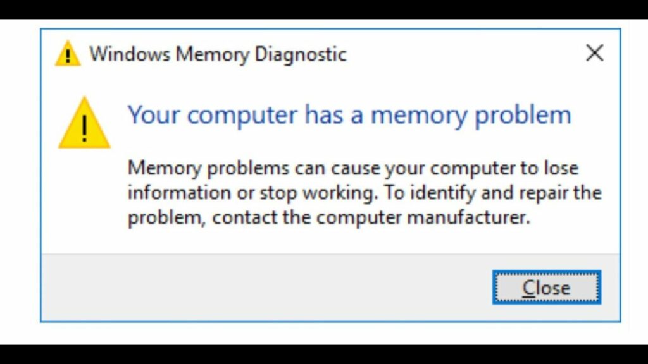Click the gray footer area beside Close
The width and height of the screenshot is (648, 364).
[265, 288]
